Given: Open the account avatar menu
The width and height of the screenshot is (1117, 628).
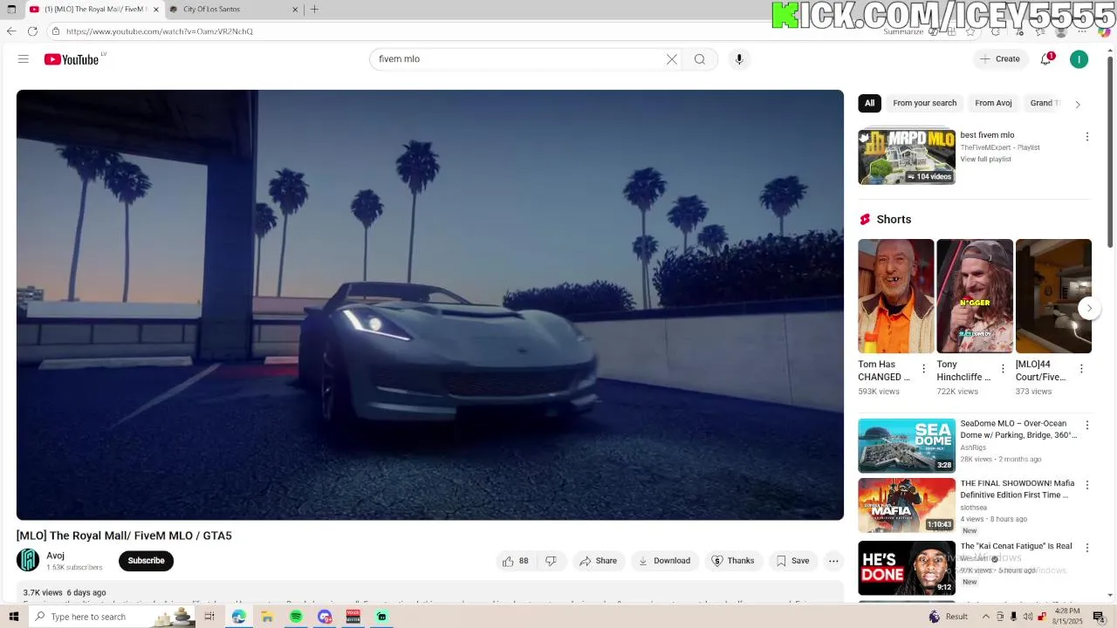Looking at the screenshot, I should (x=1079, y=59).
